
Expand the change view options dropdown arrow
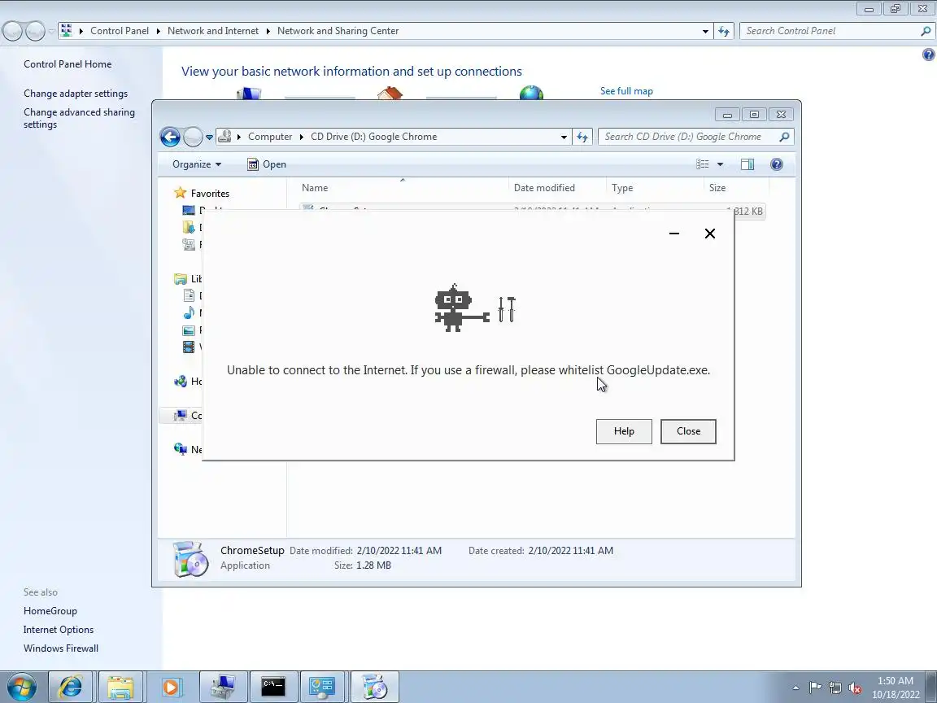[720, 164]
